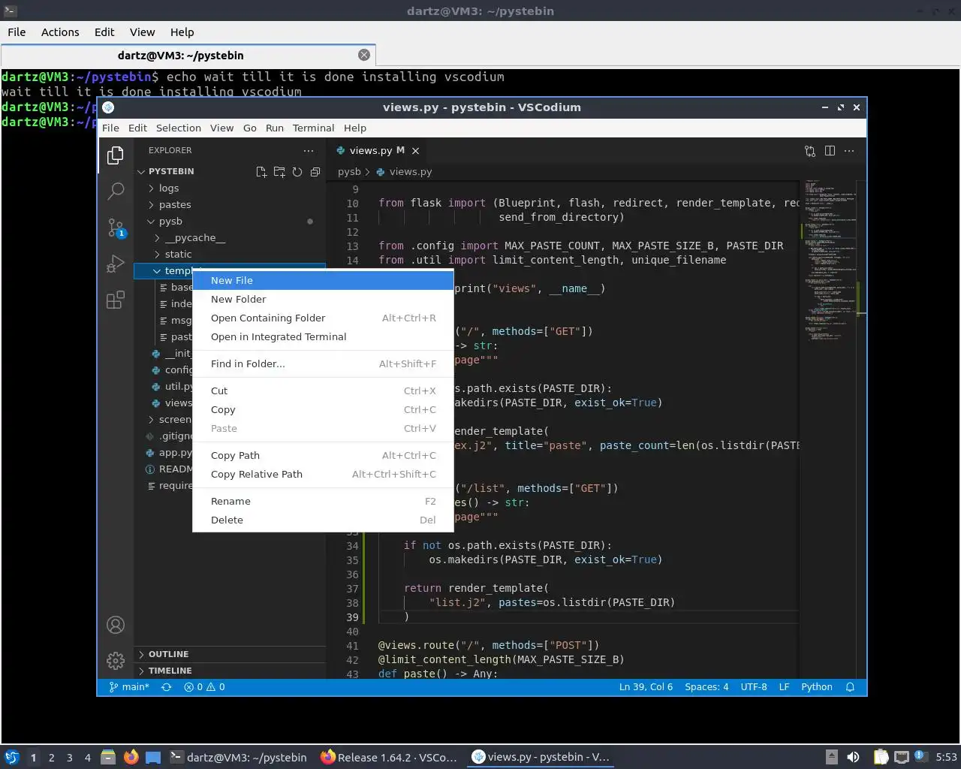Expand the OUTLINE section
Image resolution: width=961 pixels, height=769 pixels.
[x=230, y=654]
